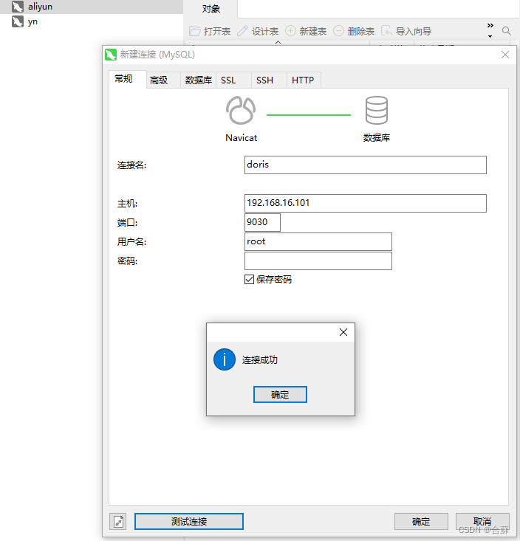Viewport: 520px width, 541px height.
Task: Toggle the 保存密码 checkbox
Action: click(249, 279)
